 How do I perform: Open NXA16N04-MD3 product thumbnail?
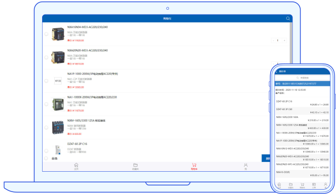point(58,34)
